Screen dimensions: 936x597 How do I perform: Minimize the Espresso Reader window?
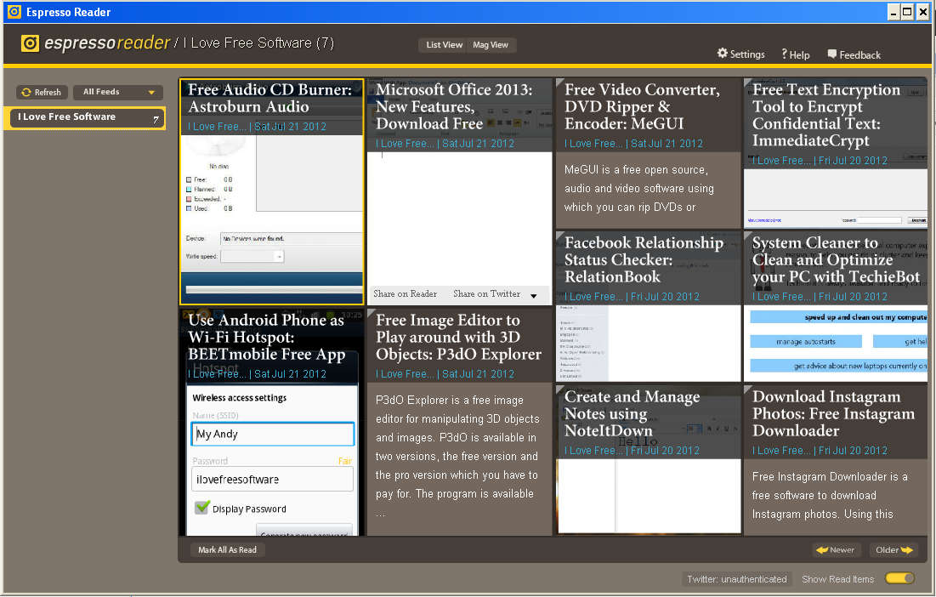pos(893,12)
